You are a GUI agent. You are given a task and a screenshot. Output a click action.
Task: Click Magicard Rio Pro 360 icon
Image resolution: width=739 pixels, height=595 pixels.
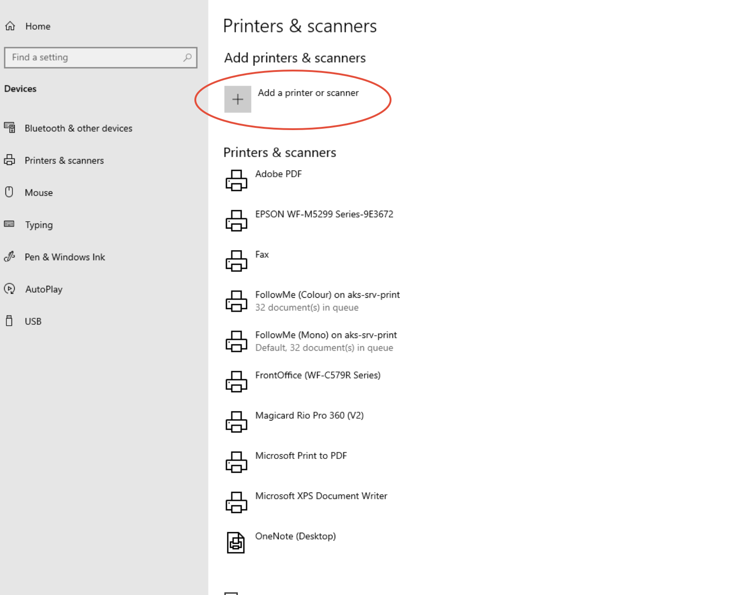click(236, 422)
